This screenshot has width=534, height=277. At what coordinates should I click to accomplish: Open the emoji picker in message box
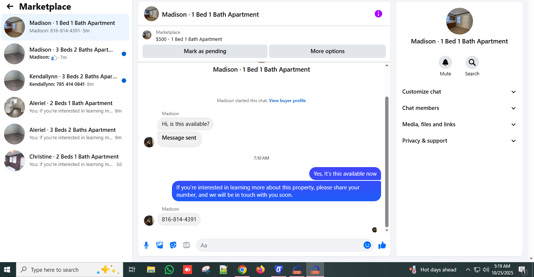pyautogui.click(x=367, y=245)
